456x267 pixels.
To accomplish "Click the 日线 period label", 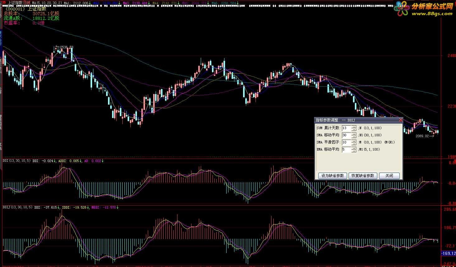I will coord(27,2).
